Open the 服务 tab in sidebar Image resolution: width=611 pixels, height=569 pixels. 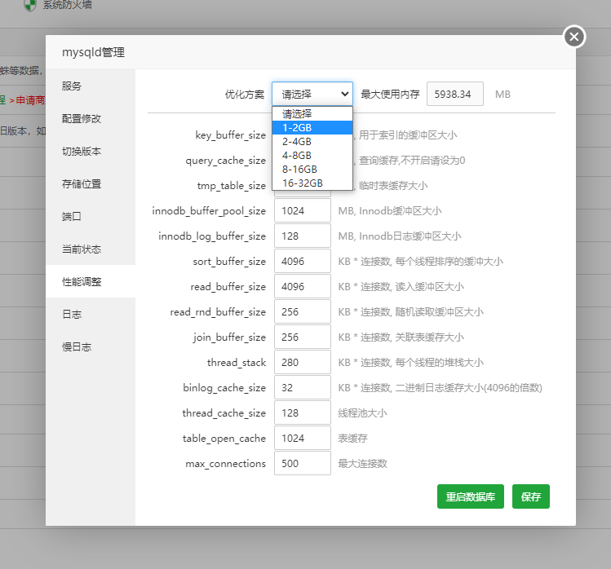[91, 86]
